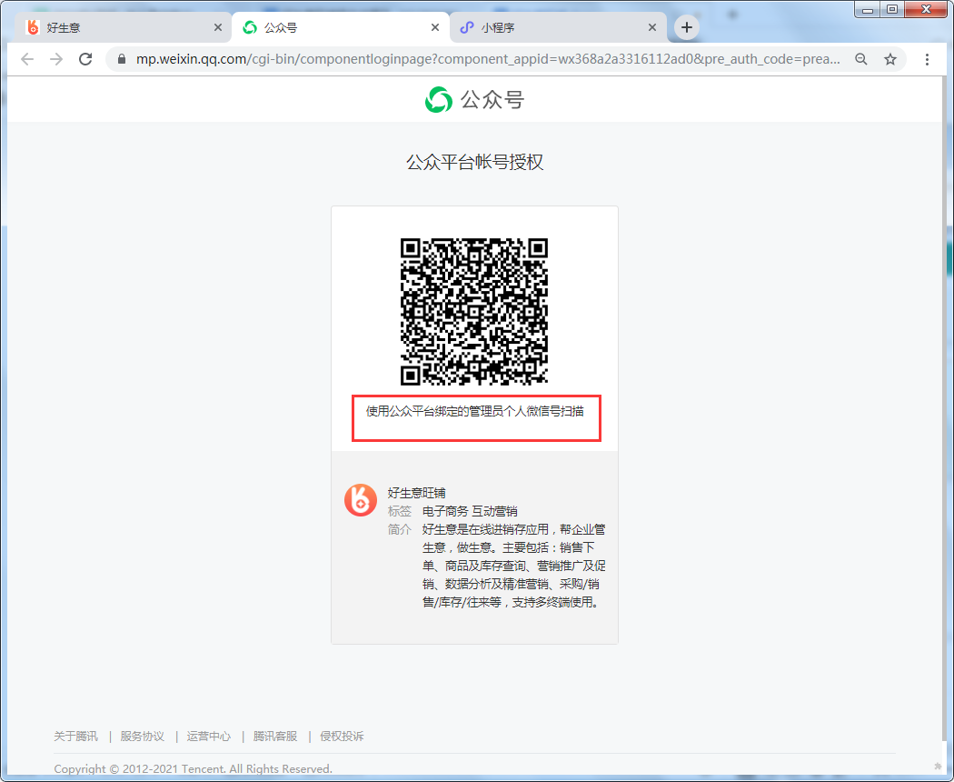Open the 侵权投诉 footer link
Viewport: 954px width, 782px height.
tap(342, 737)
